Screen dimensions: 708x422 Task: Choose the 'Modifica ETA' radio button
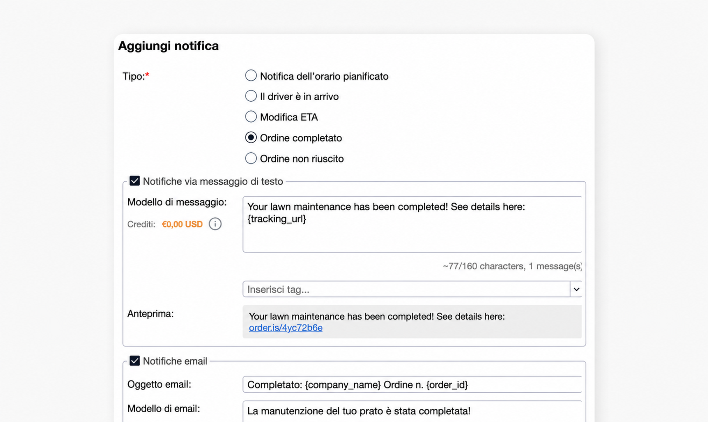(251, 117)
